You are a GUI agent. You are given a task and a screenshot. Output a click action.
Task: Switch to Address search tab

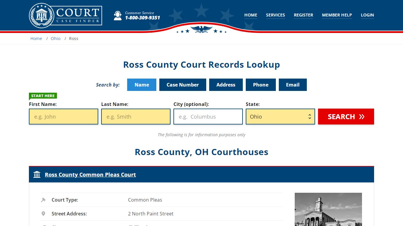(x=226, y=85)
